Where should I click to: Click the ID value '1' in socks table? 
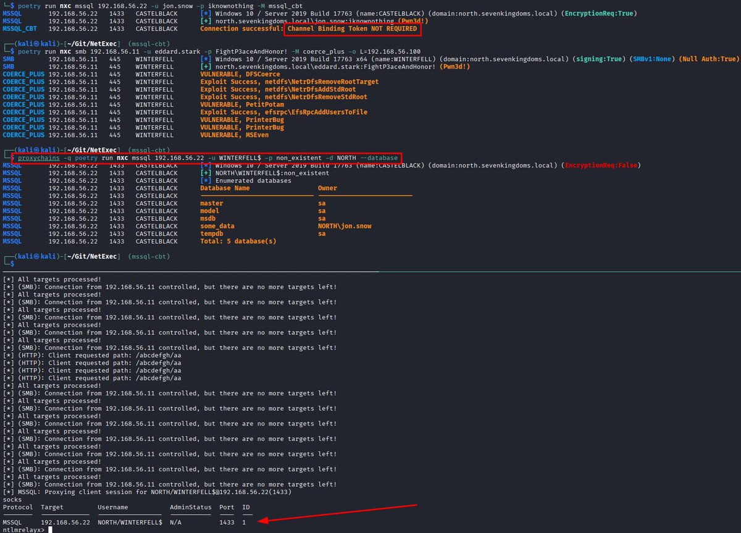tap(244, 523)
